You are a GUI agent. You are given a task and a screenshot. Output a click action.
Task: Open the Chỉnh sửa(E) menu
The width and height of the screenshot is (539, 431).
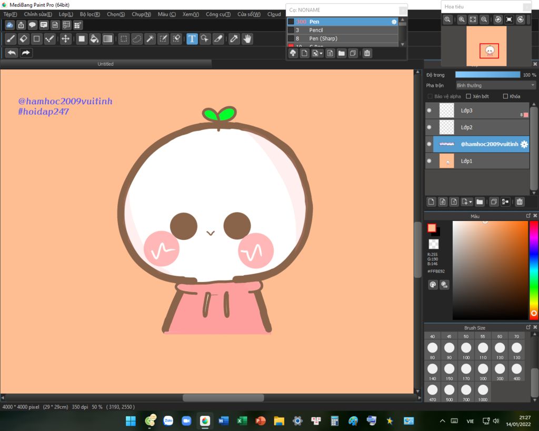[38, 14]
